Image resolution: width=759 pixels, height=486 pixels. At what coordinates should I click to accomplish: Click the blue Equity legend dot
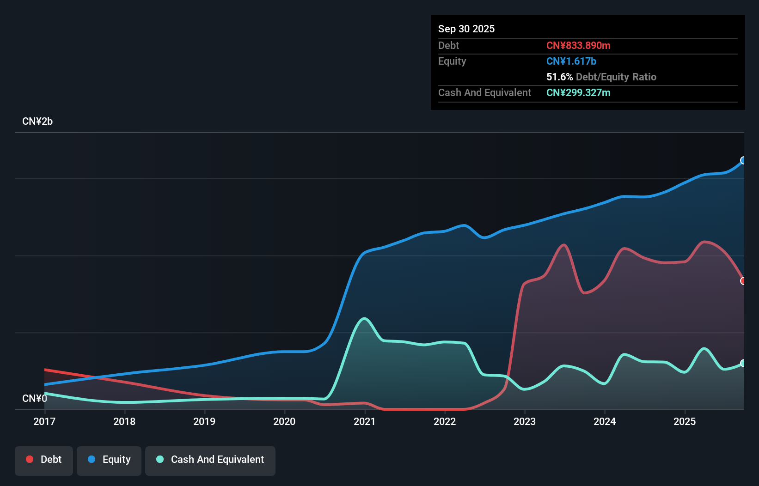point(92,459)
